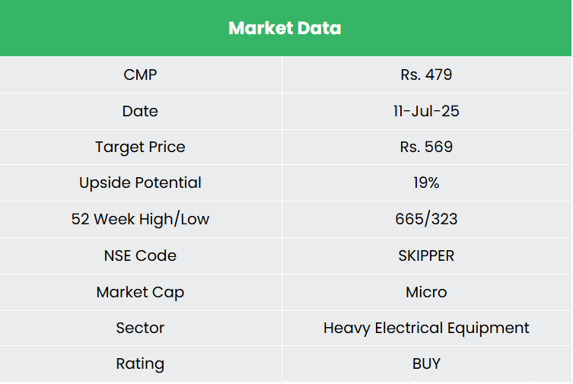Select the Target Price label
Screen dimensions: 573x384
[140, 147]
